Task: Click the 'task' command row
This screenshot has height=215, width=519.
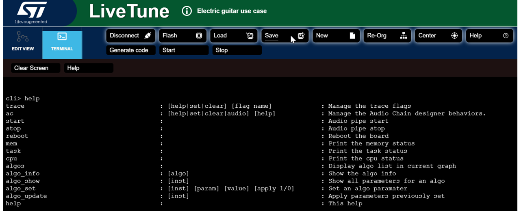Action: click(13, 151)
